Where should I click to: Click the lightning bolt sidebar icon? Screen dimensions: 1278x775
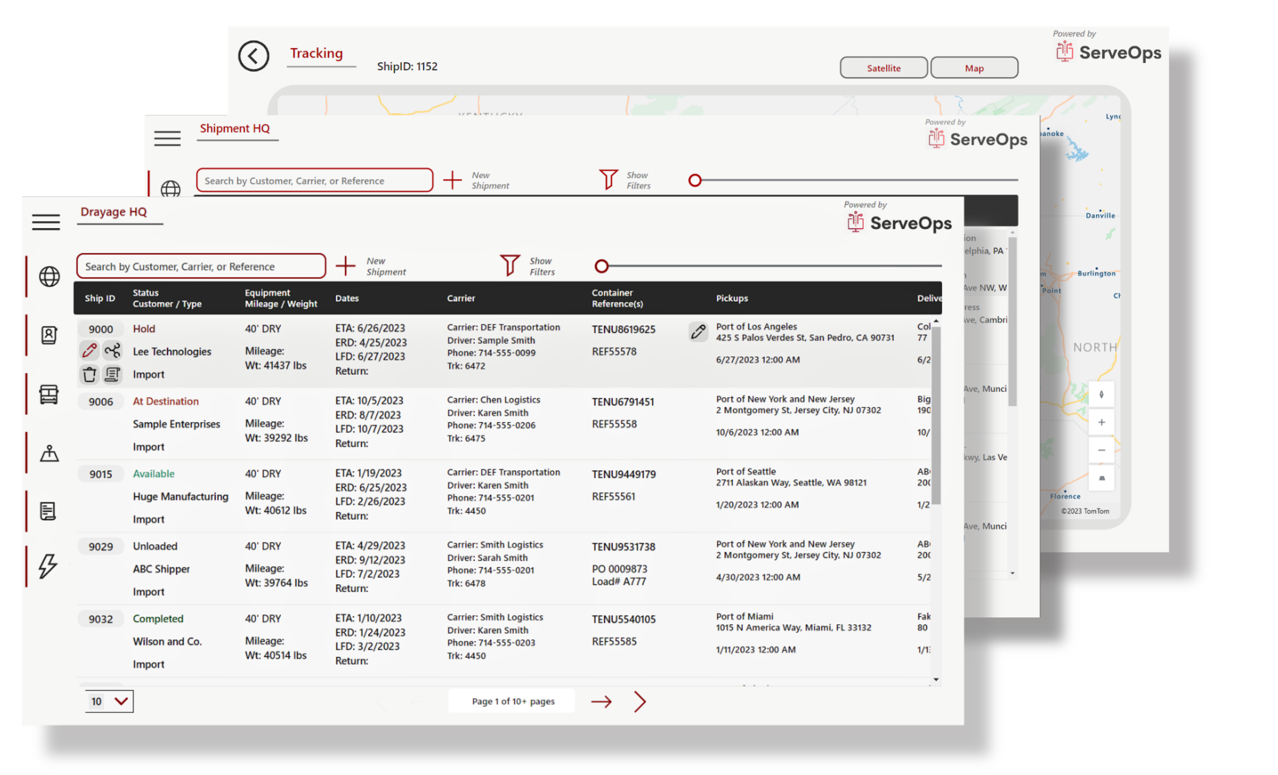48,565
